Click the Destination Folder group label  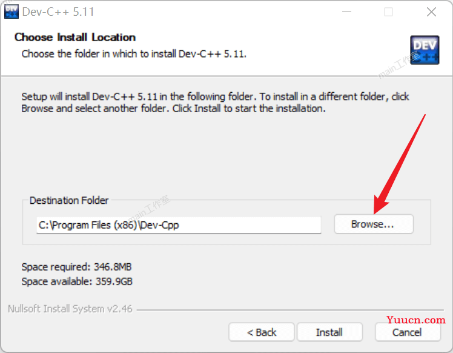(69, 200)
